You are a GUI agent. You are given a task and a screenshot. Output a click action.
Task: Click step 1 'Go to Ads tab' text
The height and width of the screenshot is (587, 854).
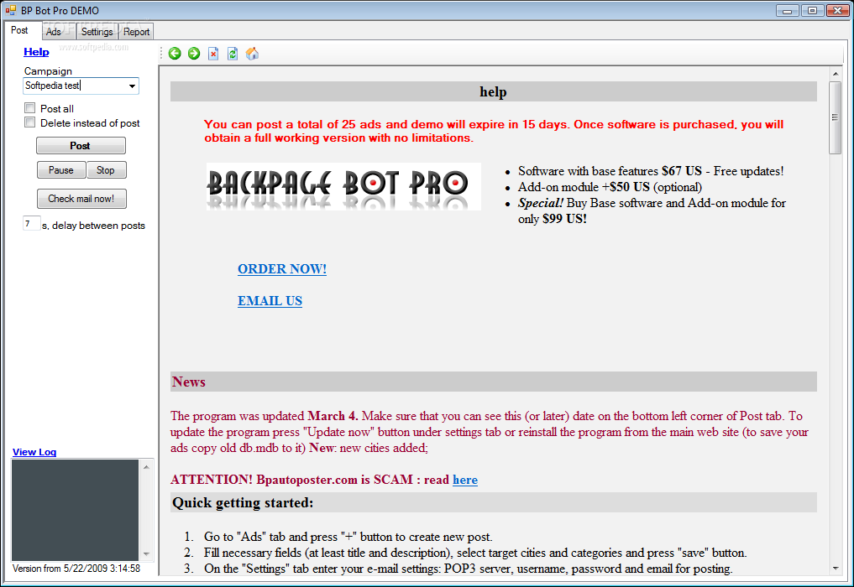pos(348,537)
